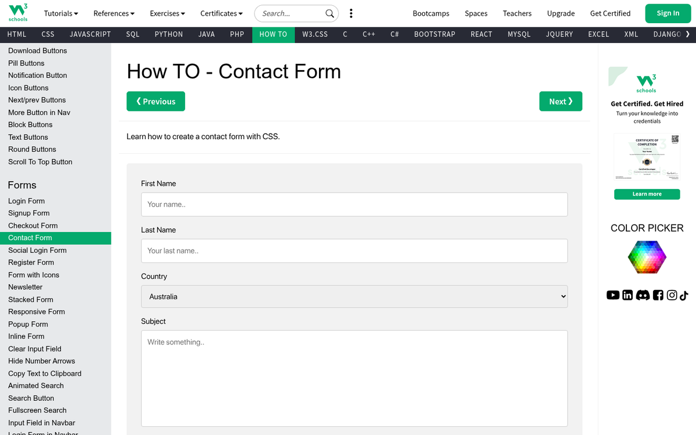Click the TikTok icon

pyautogui.click(x=684, y=295)
